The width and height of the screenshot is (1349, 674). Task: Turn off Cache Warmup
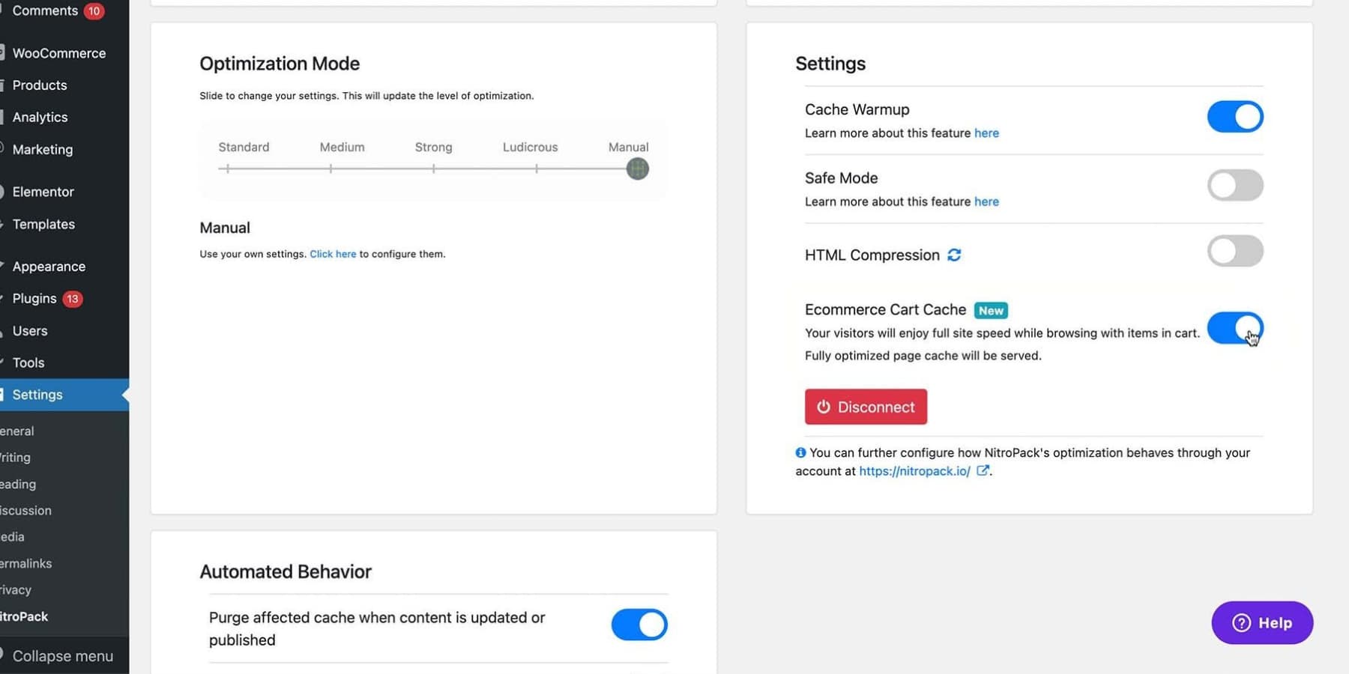click(x=1234, y=117)
